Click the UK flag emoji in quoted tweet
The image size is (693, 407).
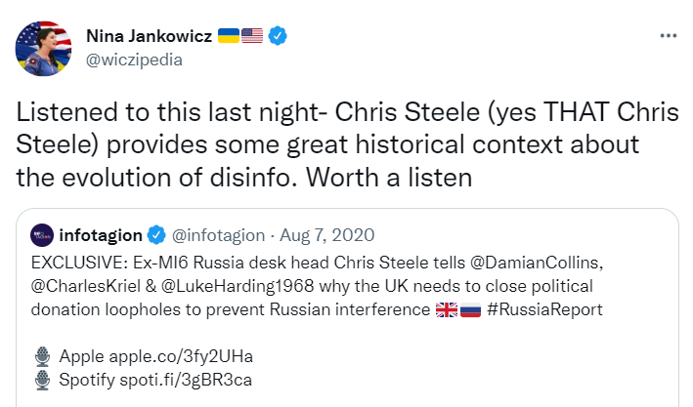(447, 309)
